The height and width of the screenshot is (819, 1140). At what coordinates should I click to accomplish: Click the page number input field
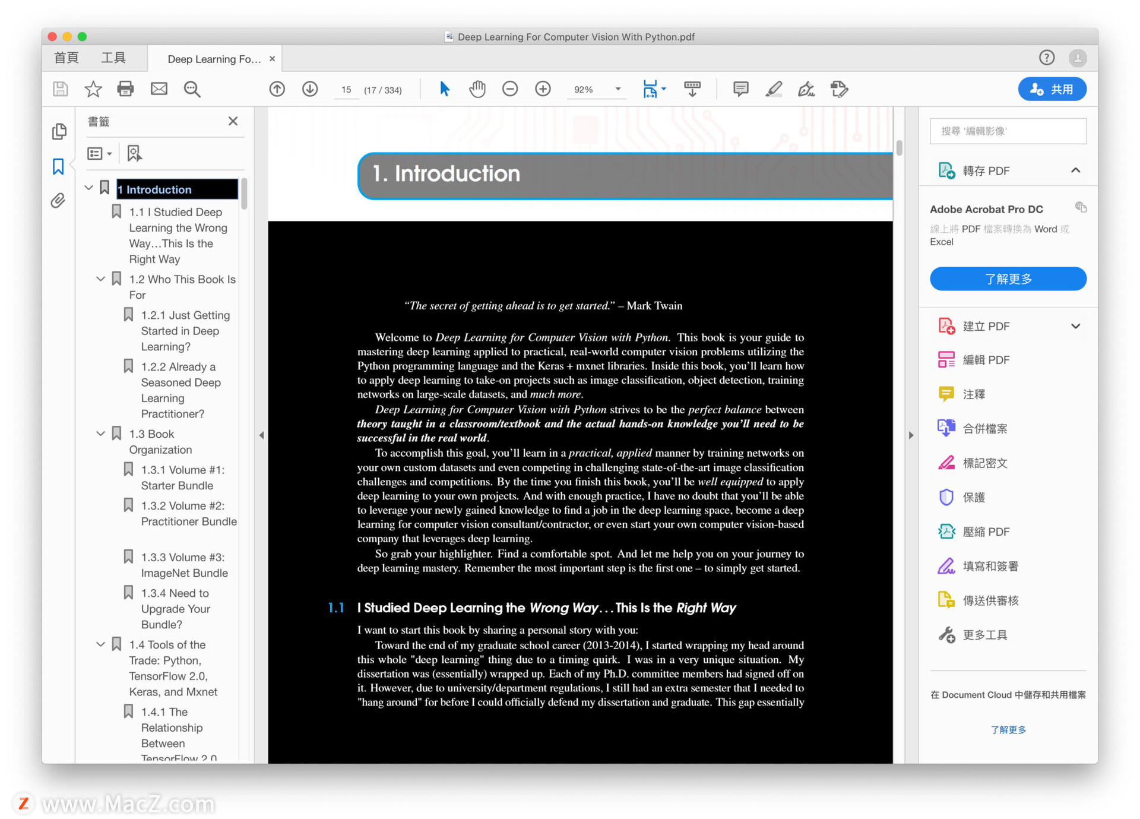pyautogui.click(x=346, y=90)
